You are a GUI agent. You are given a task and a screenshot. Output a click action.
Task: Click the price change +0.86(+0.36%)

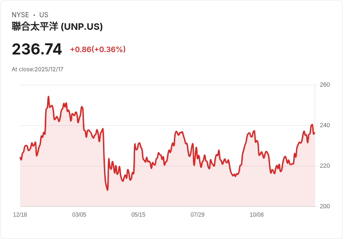click(98, 49)
